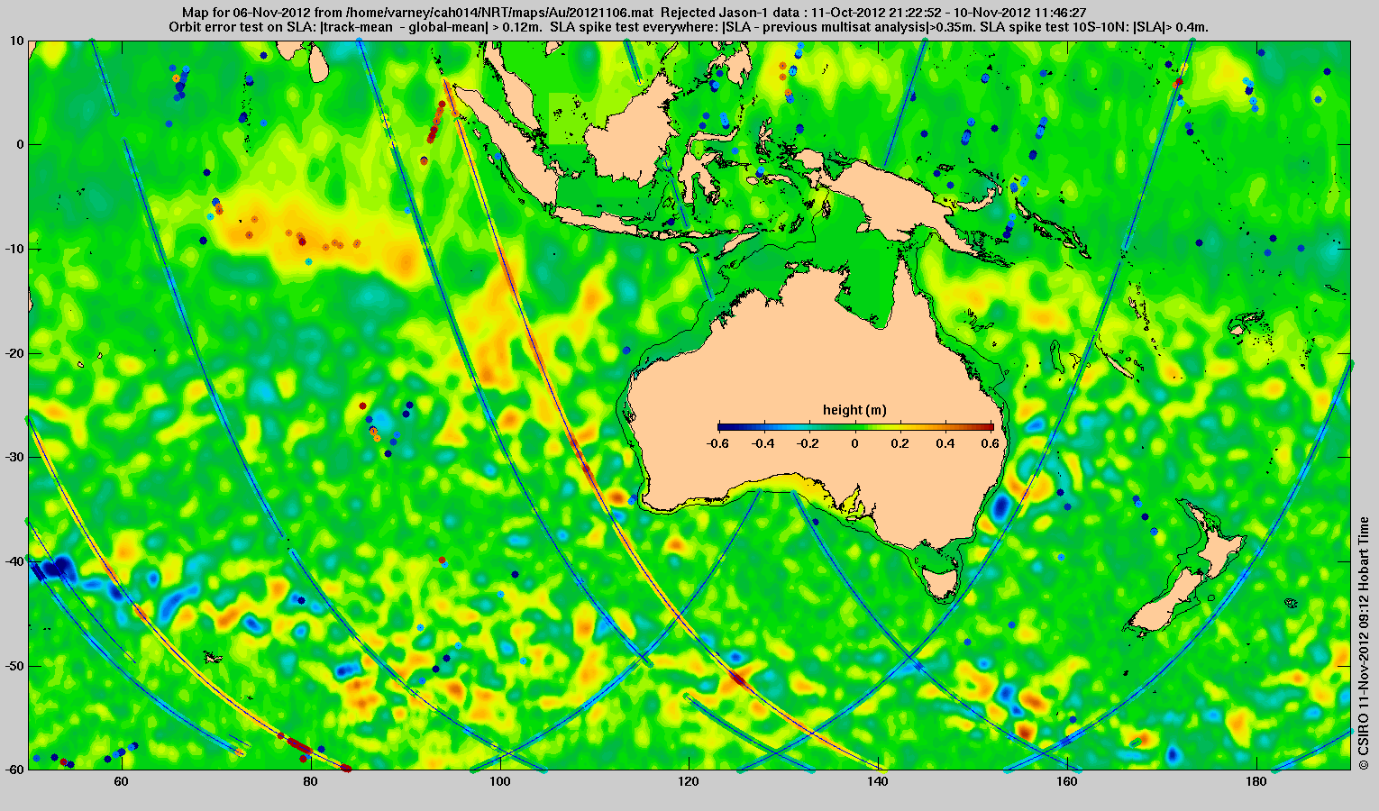Click the longitude axis label 100

click(x=499, y=781)
